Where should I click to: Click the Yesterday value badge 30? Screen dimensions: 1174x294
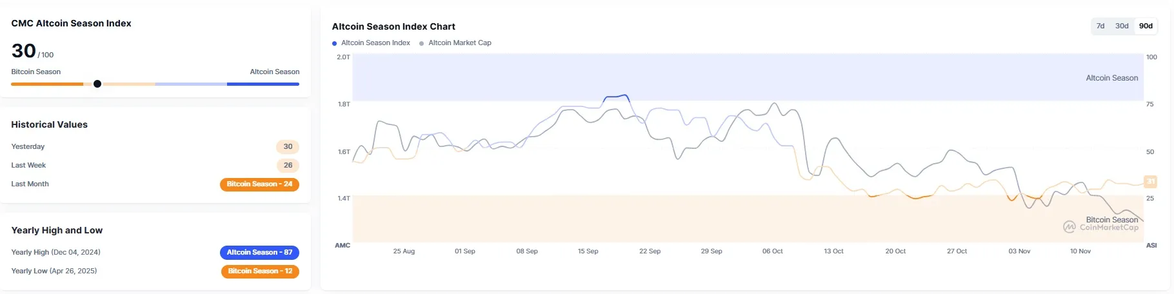[288, 147]
